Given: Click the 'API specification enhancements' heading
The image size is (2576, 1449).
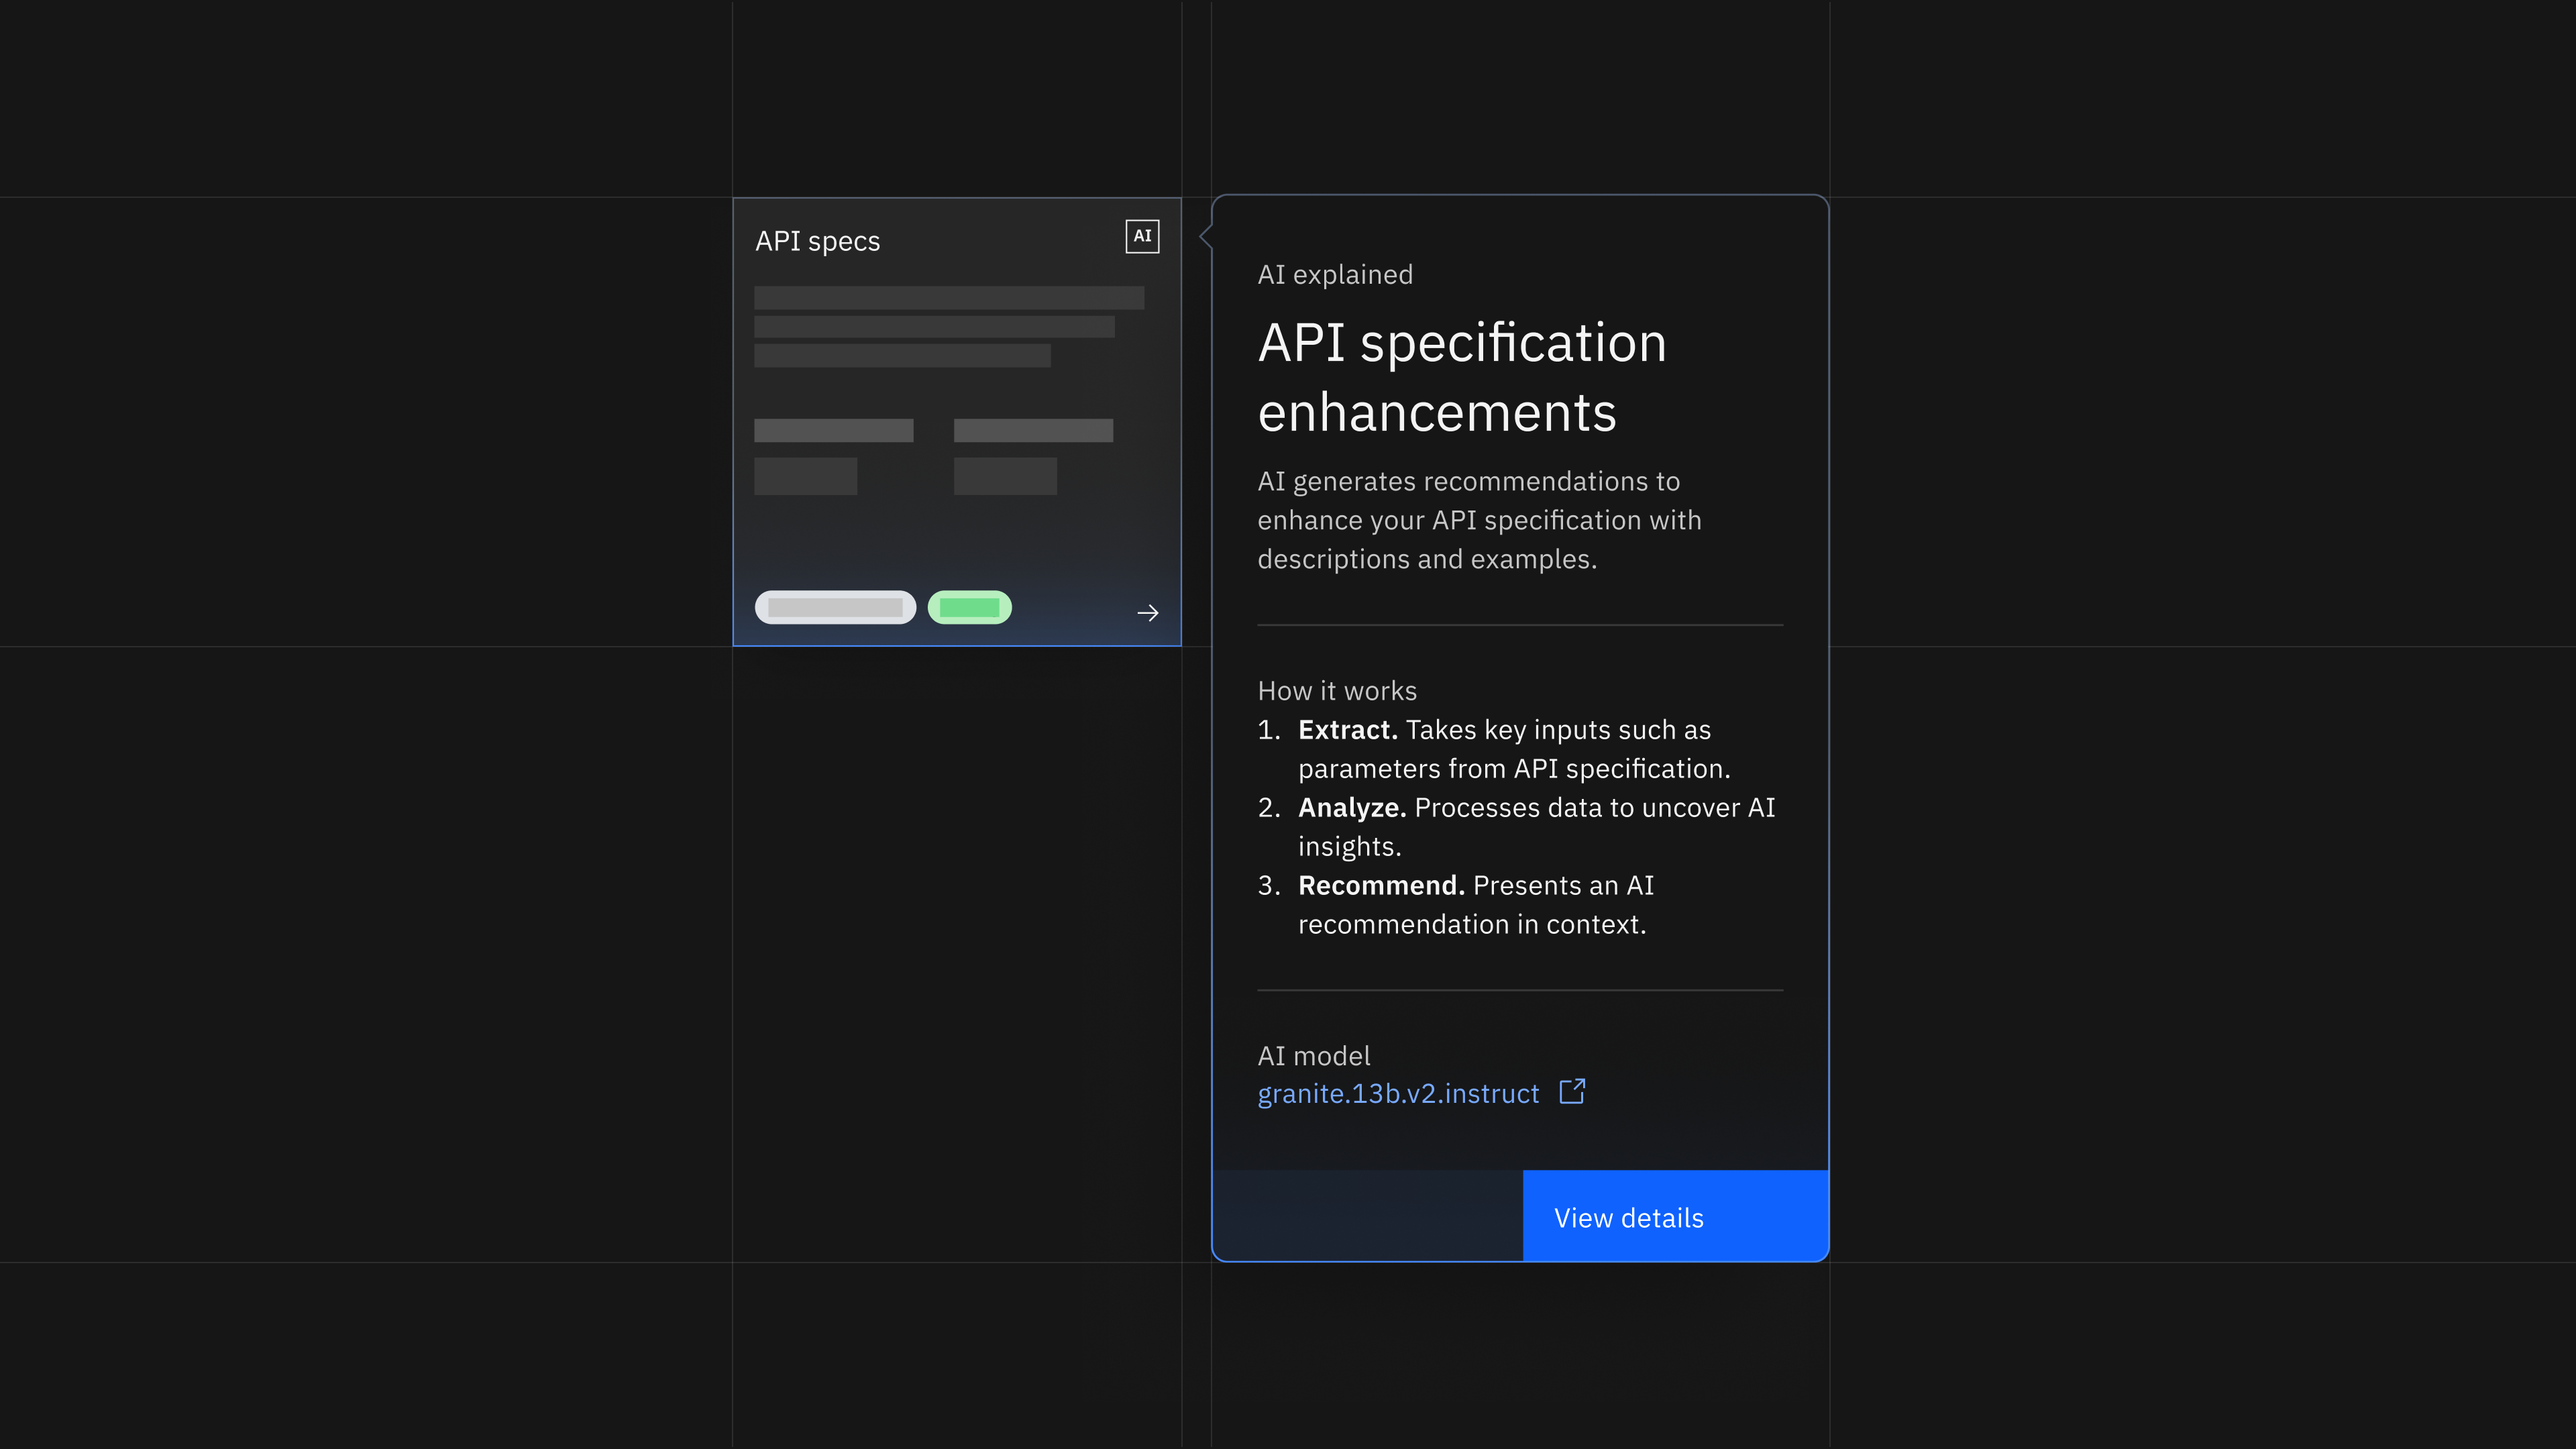Looking at the screenshot, I should pos(1462,377).
